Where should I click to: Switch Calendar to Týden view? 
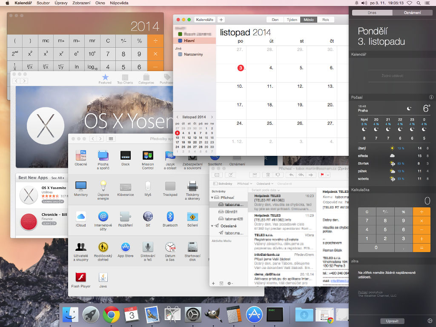(x=292, y=20)
